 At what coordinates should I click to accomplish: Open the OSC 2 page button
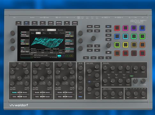click(35, 23)
